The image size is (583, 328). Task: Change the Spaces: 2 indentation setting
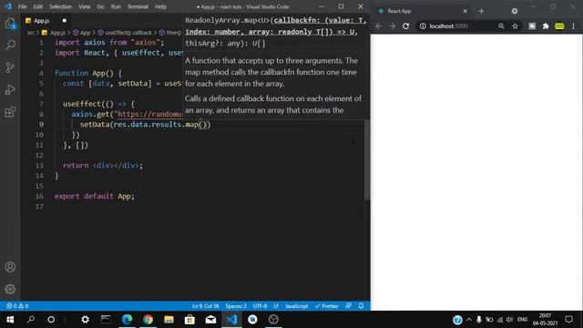[x=236, y=306]
